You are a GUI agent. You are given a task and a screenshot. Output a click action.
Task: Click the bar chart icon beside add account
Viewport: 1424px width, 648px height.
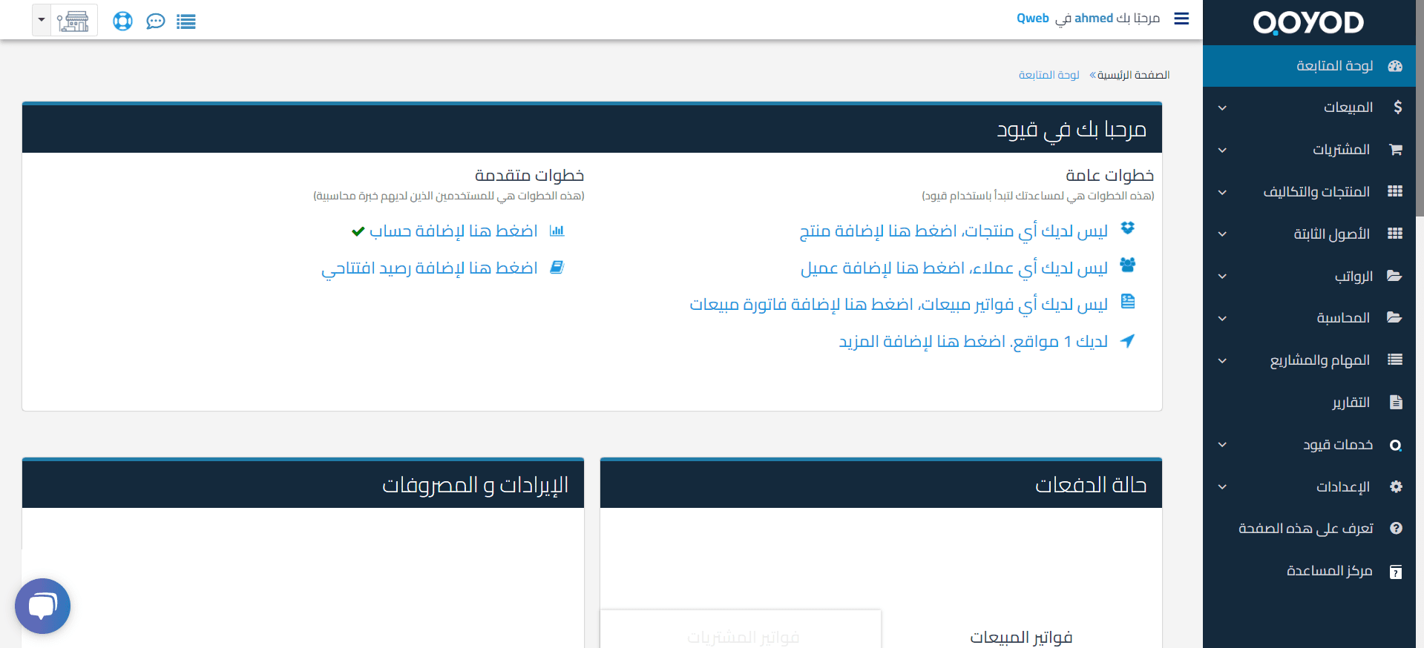(x=557, y=231)
